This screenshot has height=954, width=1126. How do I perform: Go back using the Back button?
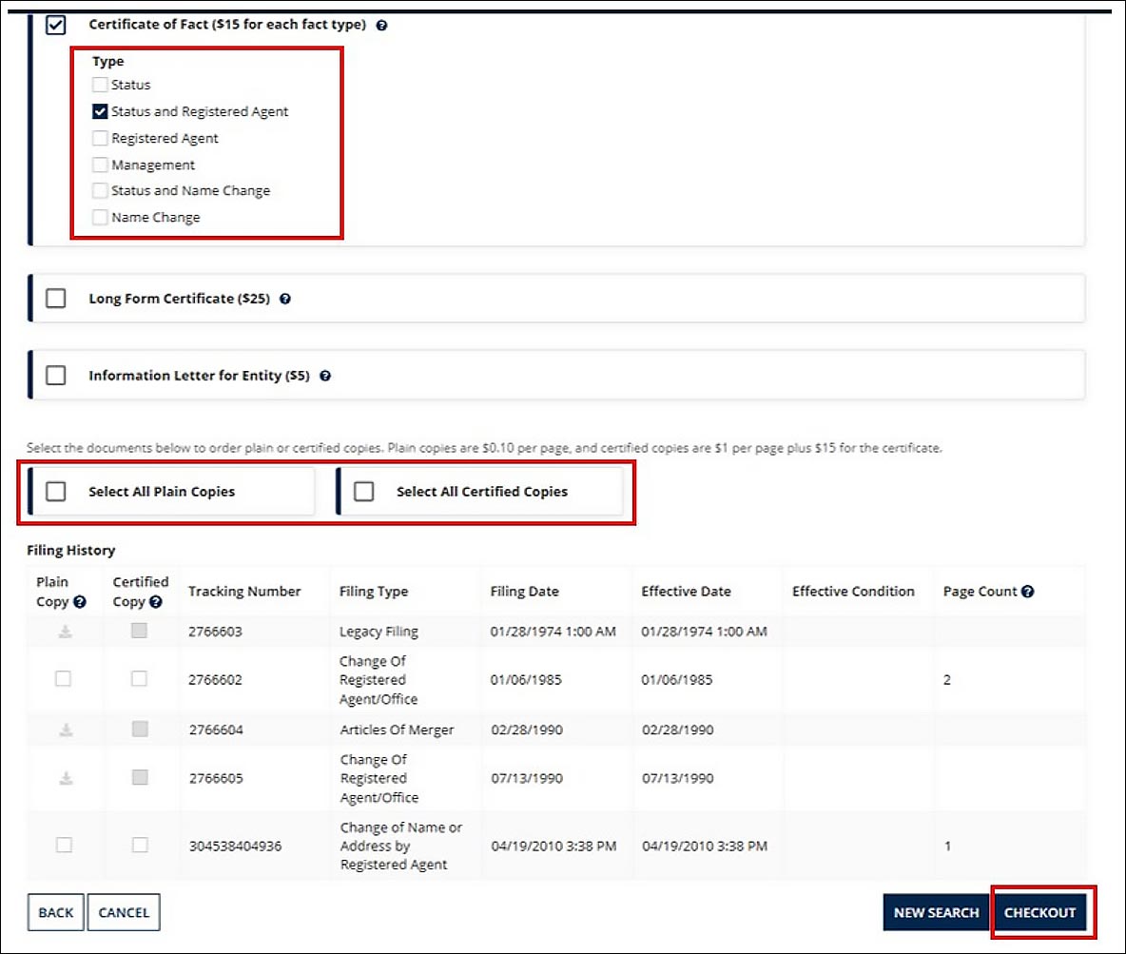(x=56, y=912)
